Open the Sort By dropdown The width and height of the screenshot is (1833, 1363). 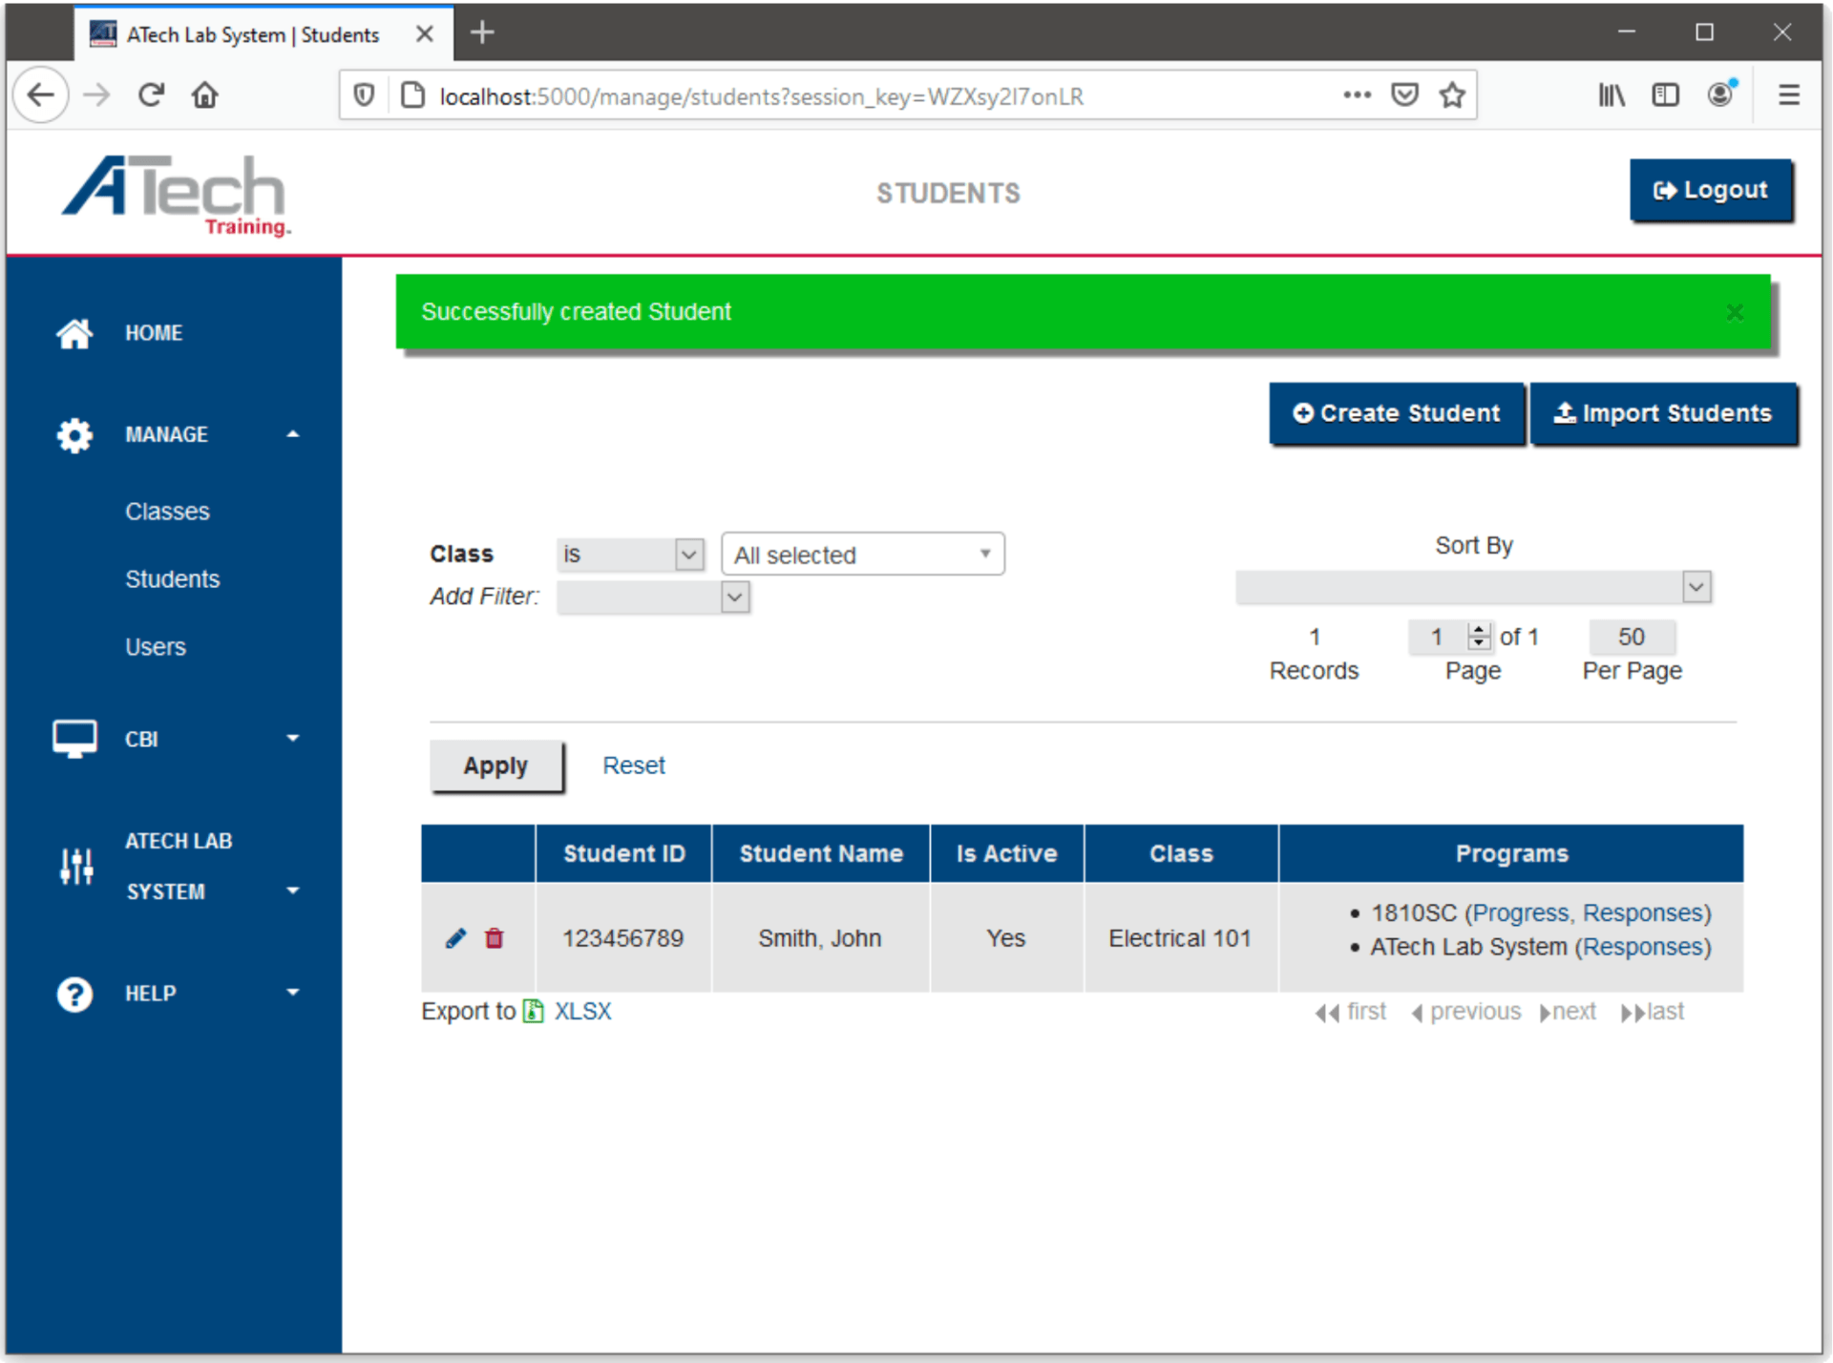point(1472,587)
